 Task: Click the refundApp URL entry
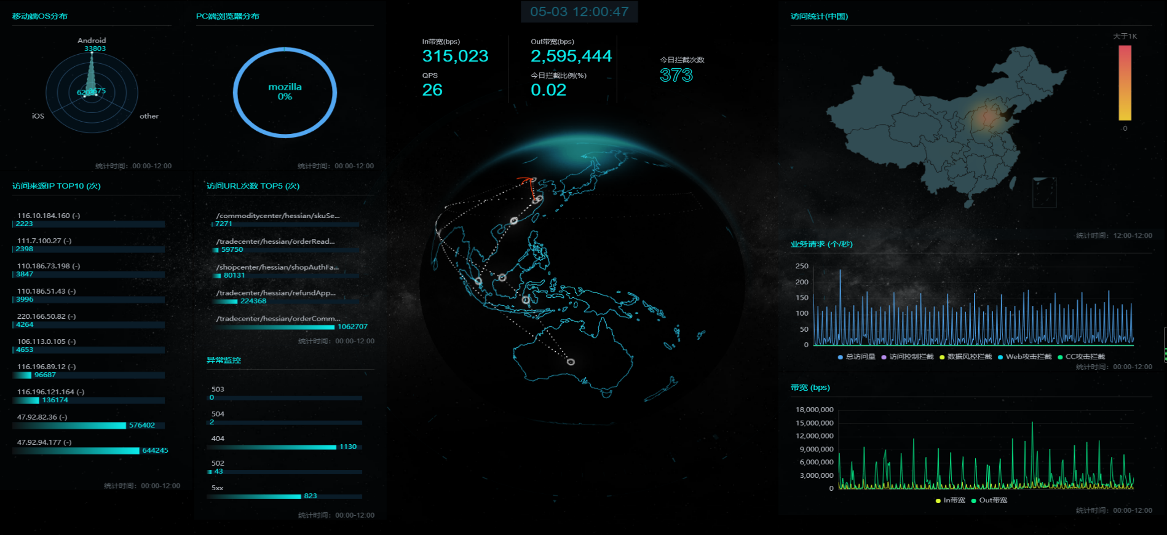click(x=275, y=293)
